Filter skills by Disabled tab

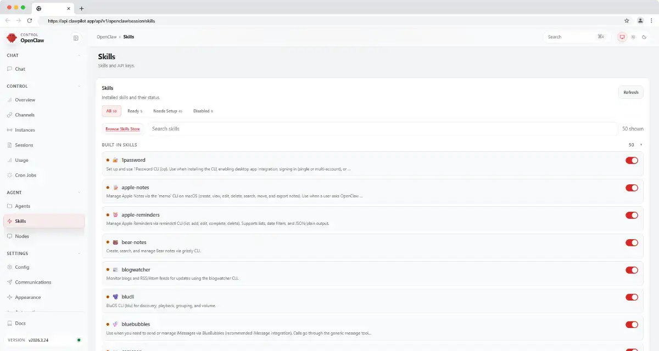tap(203, 111)
